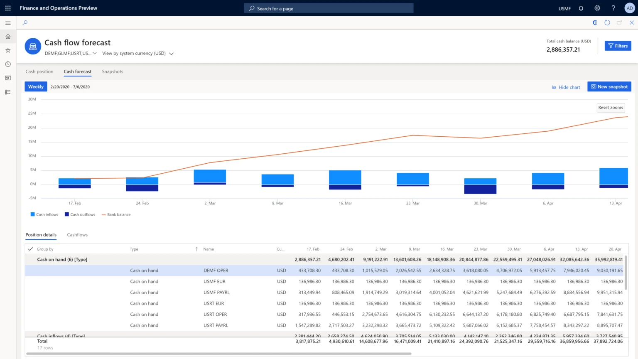
Task: Open help via the question mark icon
Action: point(613,8)
